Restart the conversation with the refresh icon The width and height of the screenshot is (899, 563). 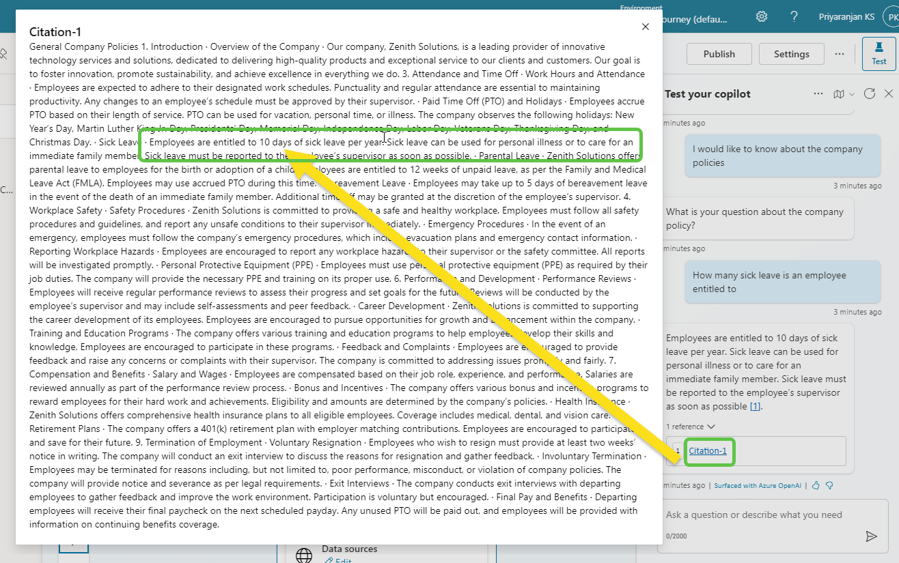(x=869, y=93)
